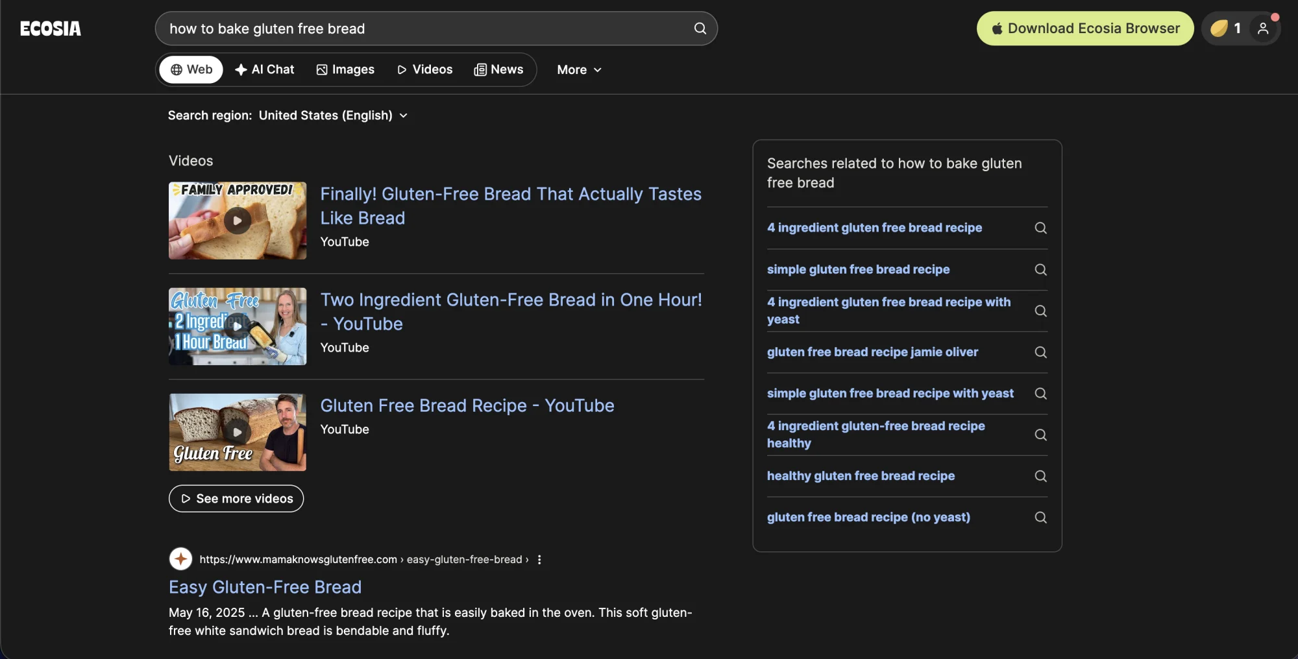Click See more videos button

pyautogui.click(x=236, y=499)
